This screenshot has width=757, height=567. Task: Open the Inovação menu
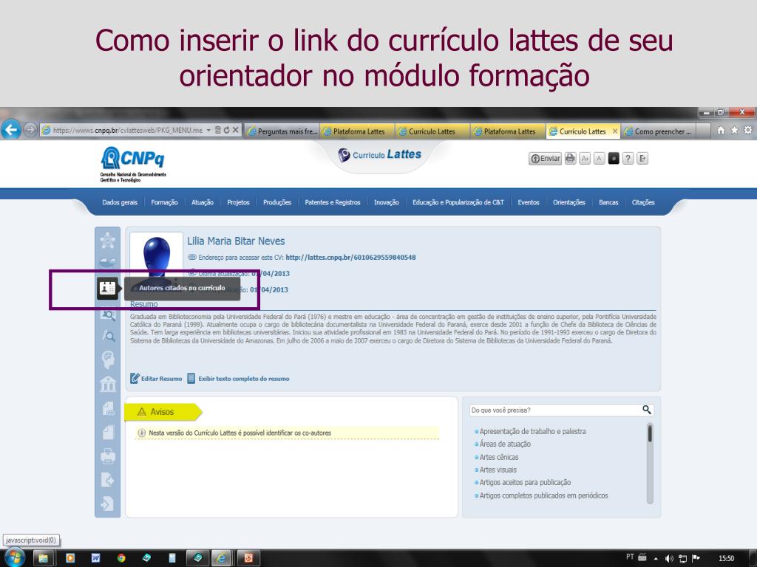coord(386,202)
